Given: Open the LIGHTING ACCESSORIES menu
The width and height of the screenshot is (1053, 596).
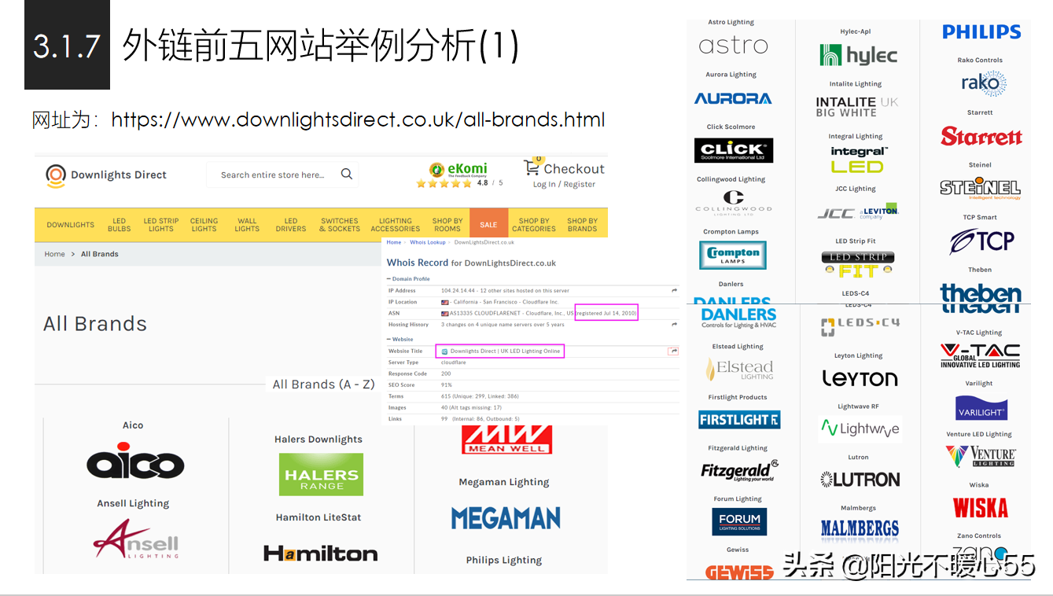Looking at the screenshot, I should pos(396,225).
